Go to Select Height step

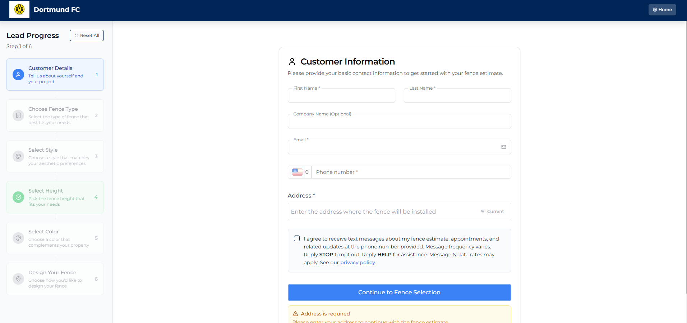55,197
